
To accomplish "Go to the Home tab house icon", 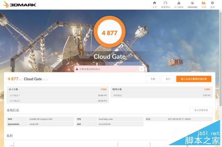I will point(154,3).
